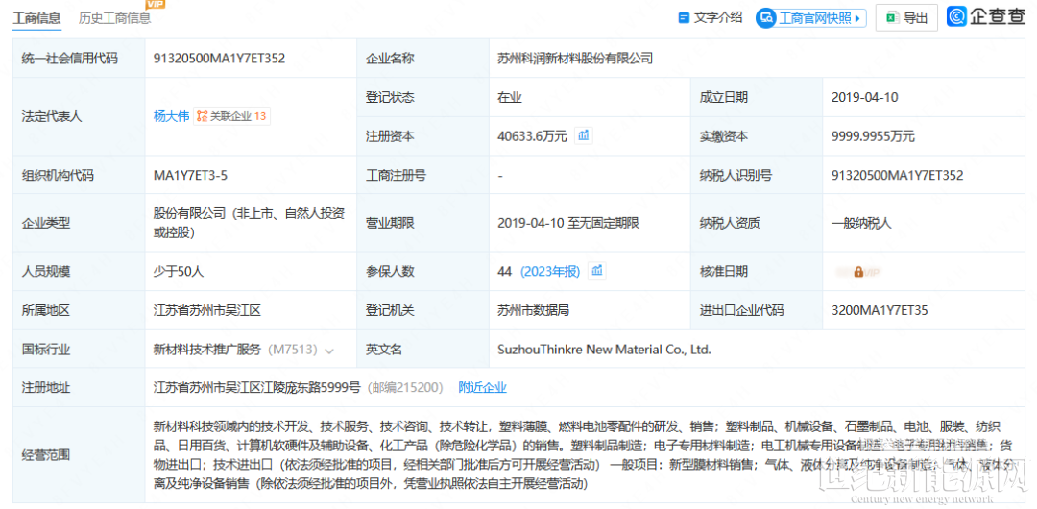Select the 纳税人识别号 value
The image size is (1037, 509).
point(897,176)
